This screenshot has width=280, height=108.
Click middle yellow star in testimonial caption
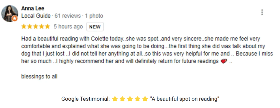[130, 99]
